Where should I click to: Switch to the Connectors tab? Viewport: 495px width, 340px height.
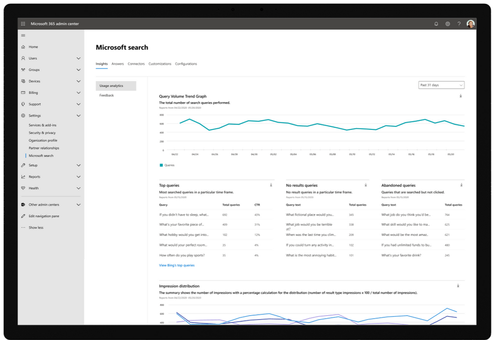136,64
